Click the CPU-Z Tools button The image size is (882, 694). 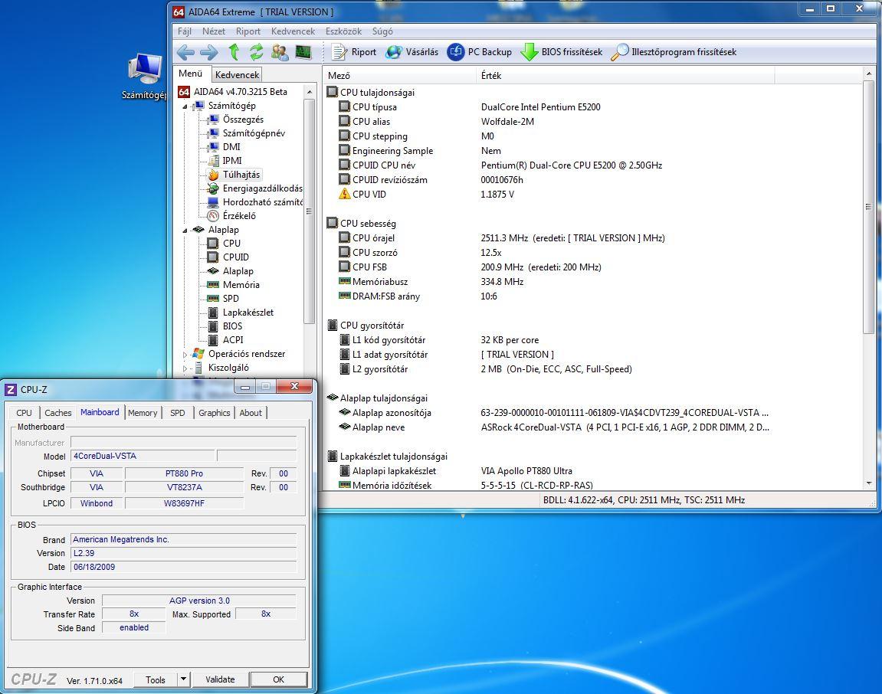pos(156,679)
